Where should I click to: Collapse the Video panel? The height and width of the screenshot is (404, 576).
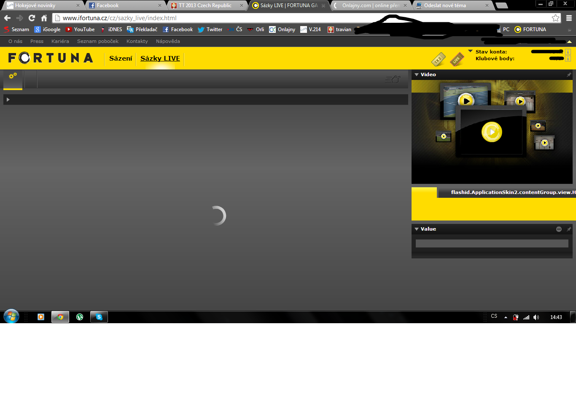click(417, 74)
